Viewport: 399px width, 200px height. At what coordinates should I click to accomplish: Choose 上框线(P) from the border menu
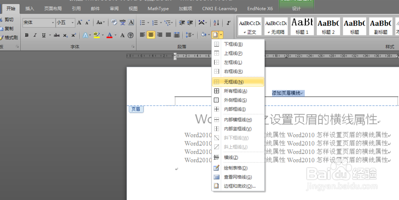point(238,53)
